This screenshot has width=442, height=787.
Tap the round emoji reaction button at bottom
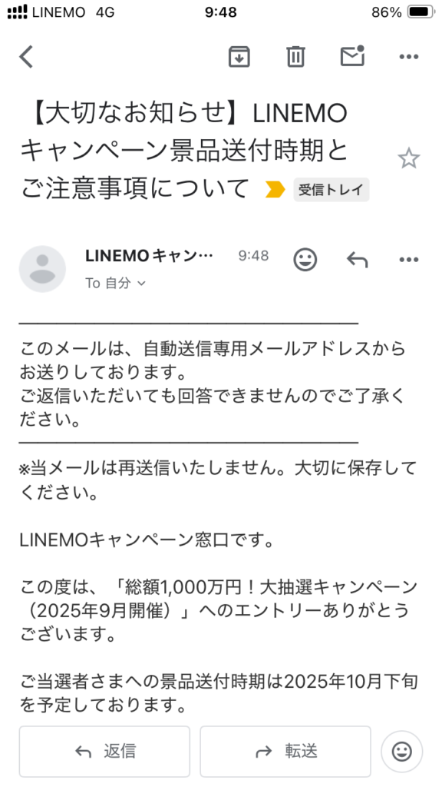click(401, 752)
